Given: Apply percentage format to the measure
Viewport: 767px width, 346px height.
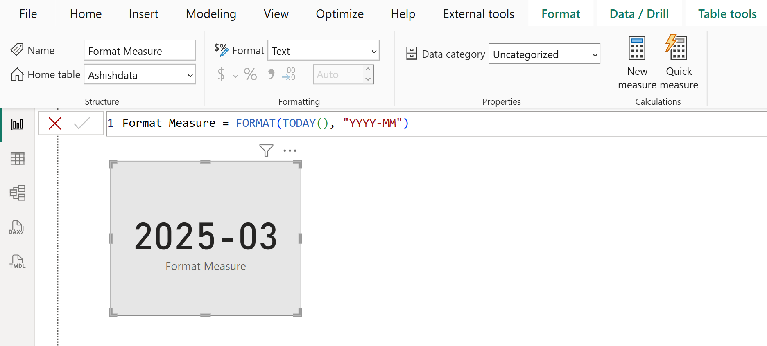Looking at the screenshot, I should [x=250, y=74].
